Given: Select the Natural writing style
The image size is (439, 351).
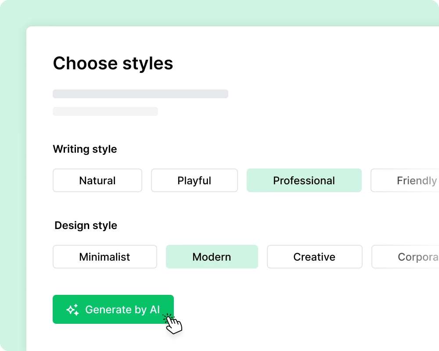Looking at the screenshot, I should point(97,180).
